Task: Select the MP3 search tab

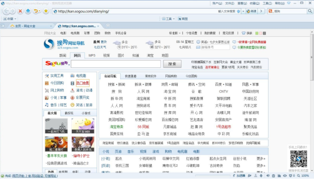Action: coord(92,56)
